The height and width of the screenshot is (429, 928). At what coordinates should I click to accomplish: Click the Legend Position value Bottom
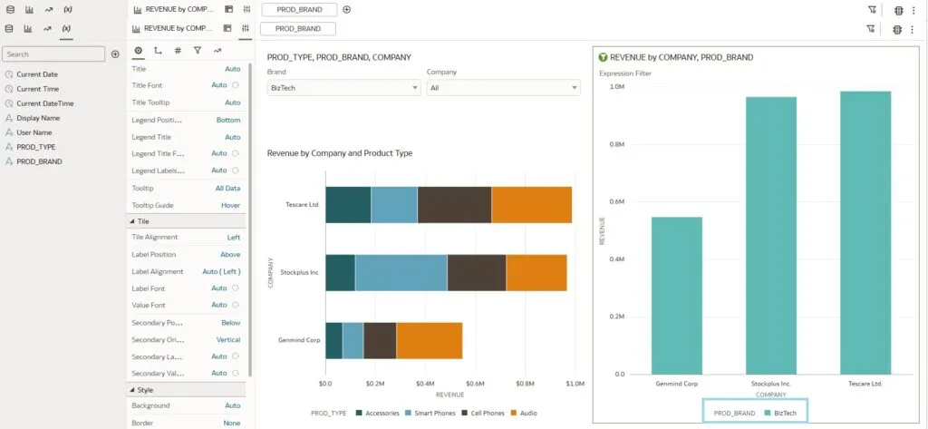pyautogui.click(x=228, y=120)
